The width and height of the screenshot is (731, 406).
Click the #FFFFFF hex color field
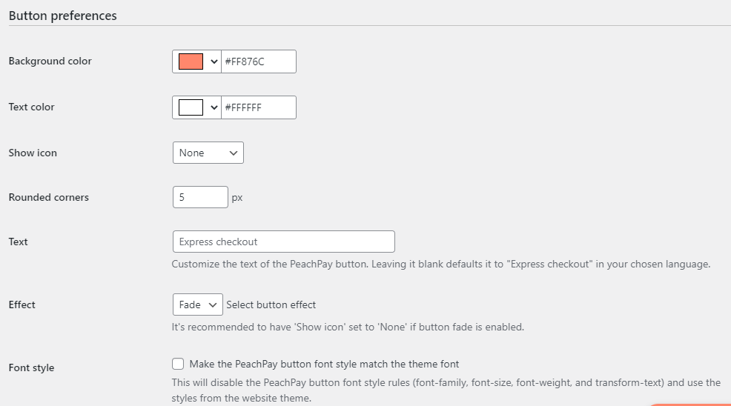click(x=258, y=107)
